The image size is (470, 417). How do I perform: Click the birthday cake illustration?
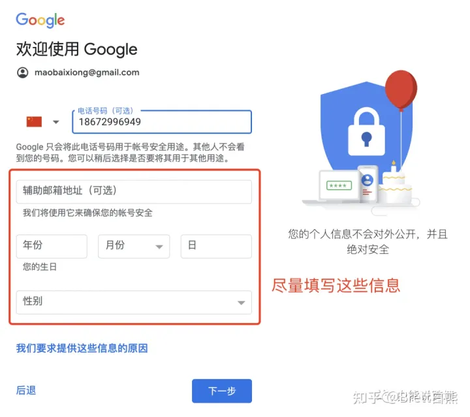tap(395, 186)
